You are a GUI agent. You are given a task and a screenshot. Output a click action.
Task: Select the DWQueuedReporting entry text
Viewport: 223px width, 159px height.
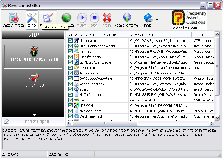pos(96,79)
